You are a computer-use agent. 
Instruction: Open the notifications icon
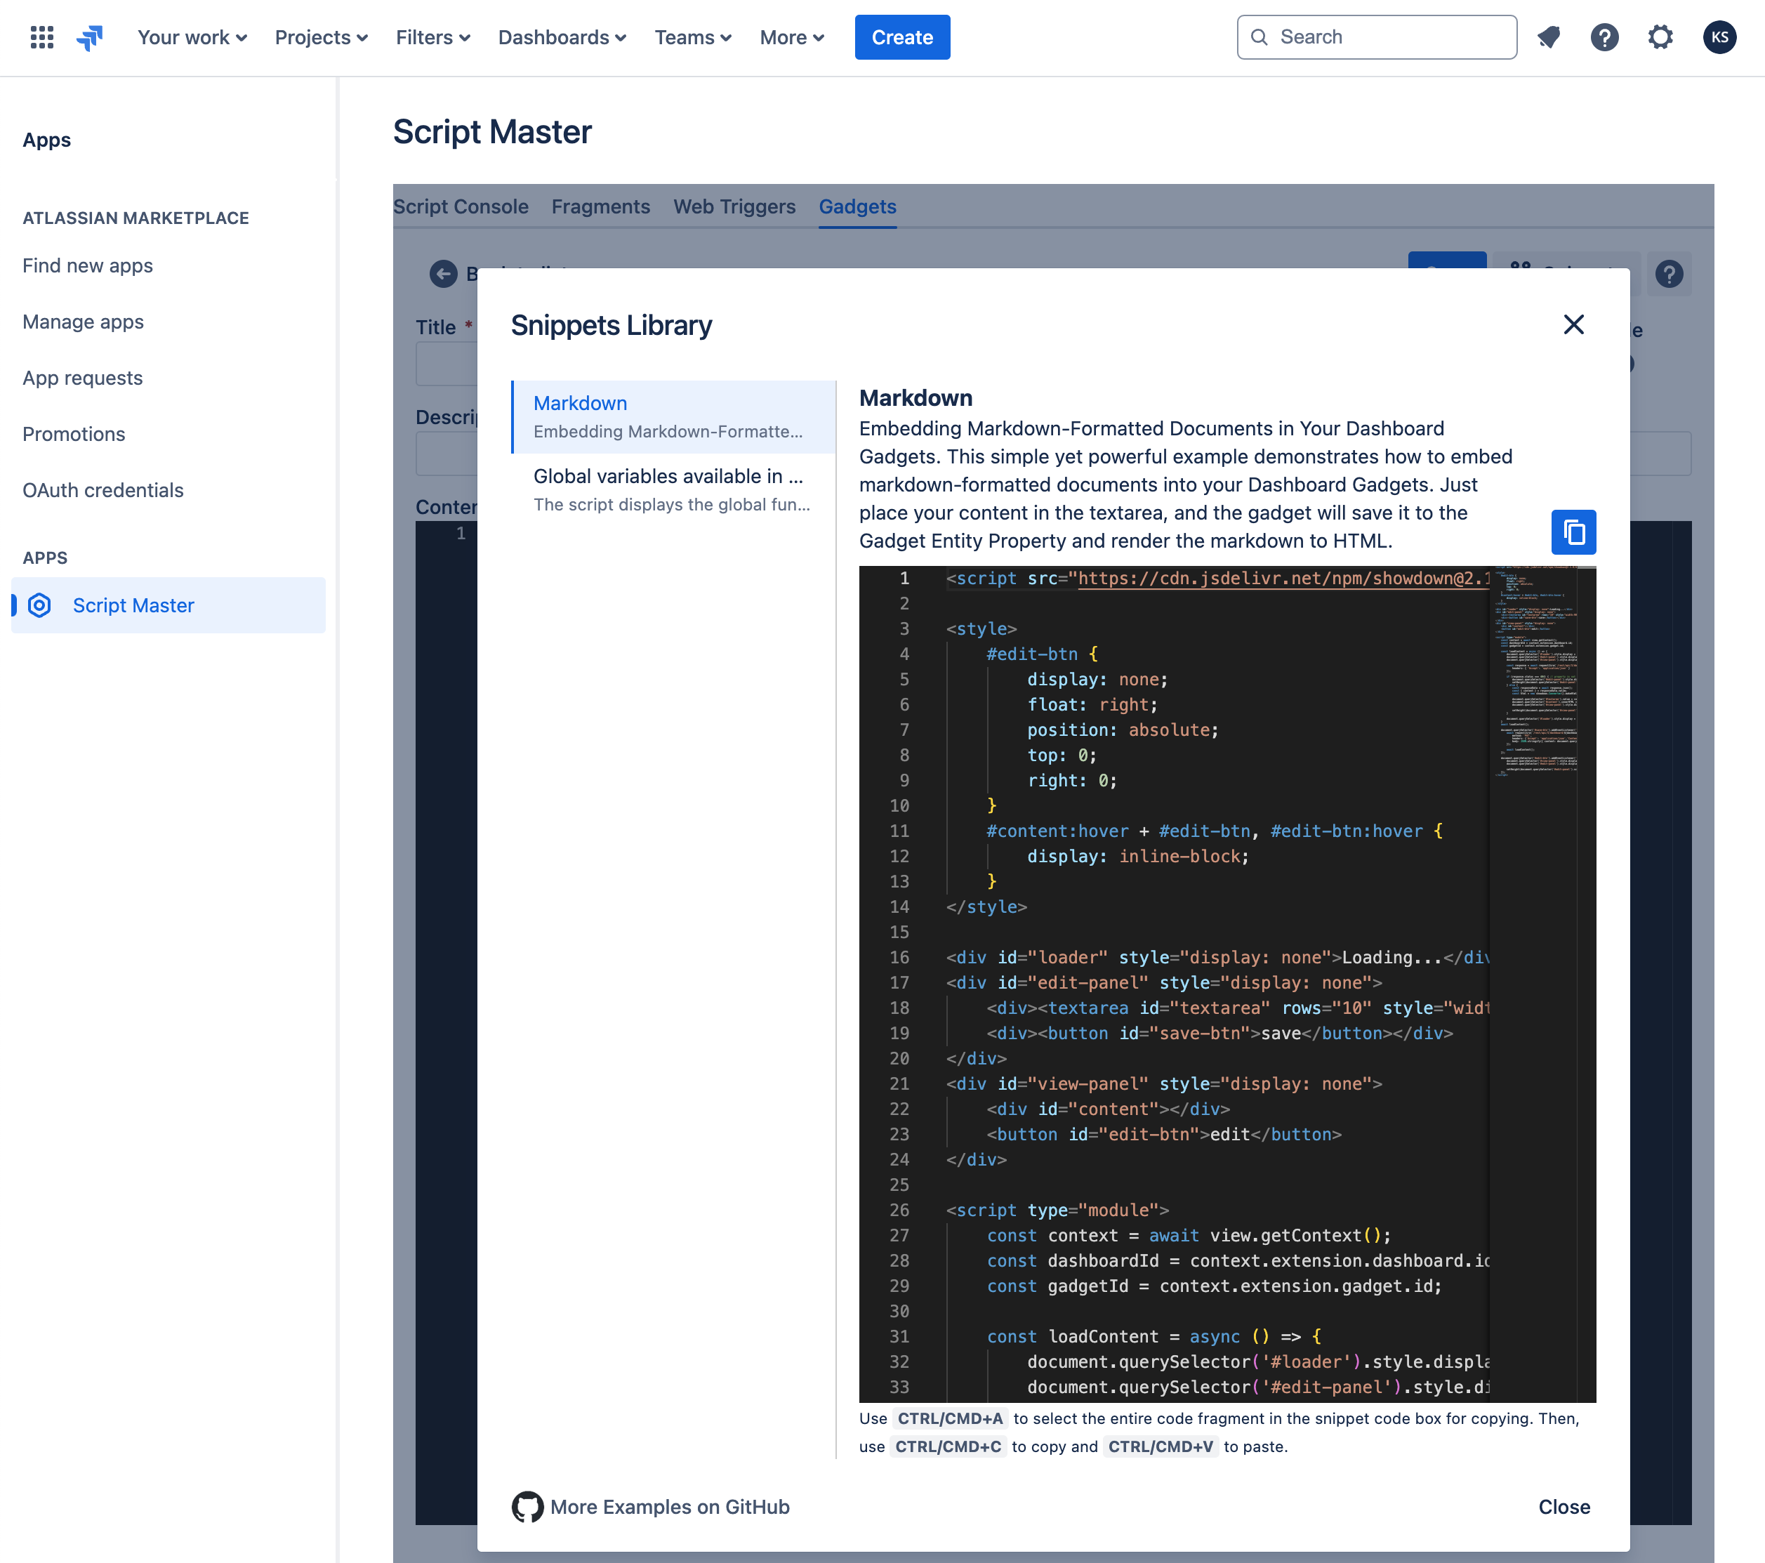(1549, 37)
